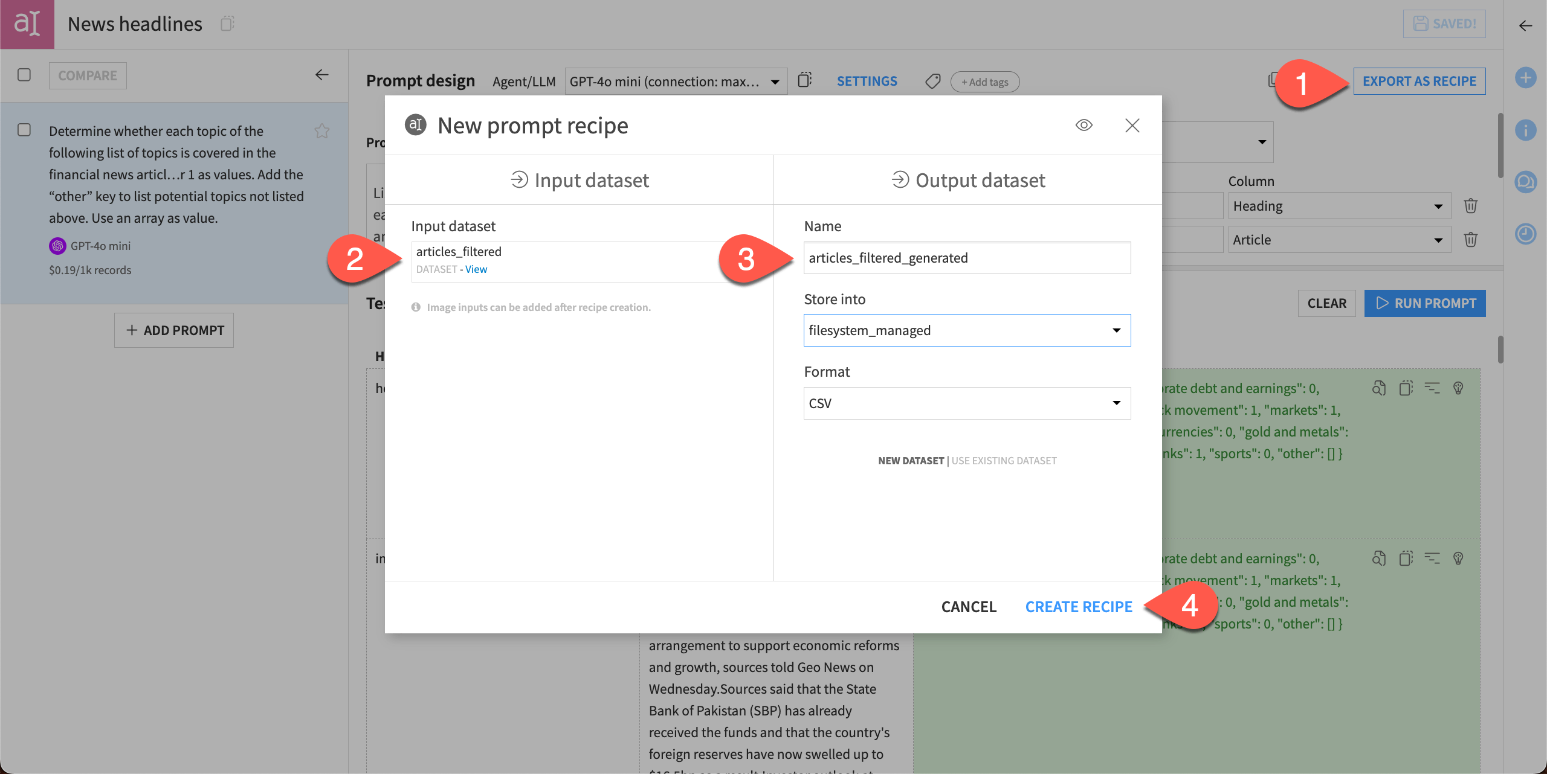Switch to Use Existing Dataset
The height and width of the screenshot is (774, 1547).
point(1004,460)
